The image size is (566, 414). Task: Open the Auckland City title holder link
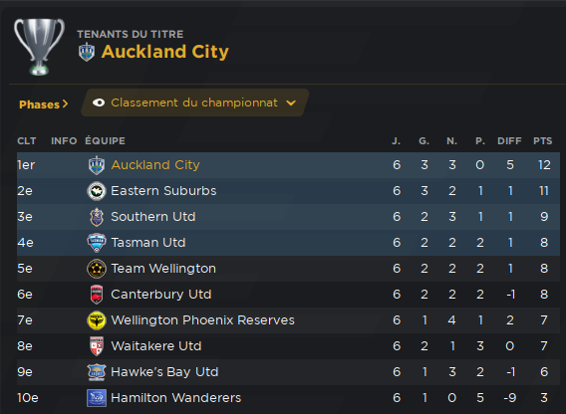pos(165,52)
